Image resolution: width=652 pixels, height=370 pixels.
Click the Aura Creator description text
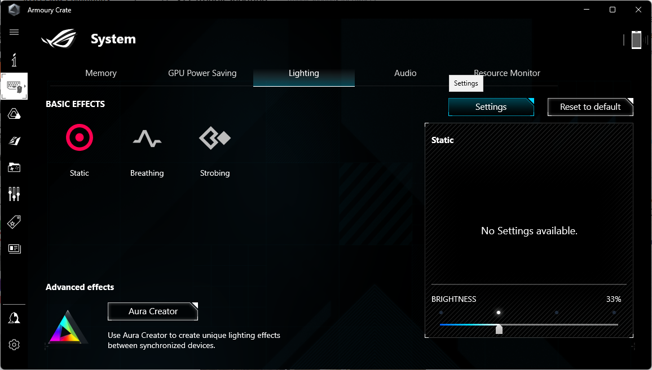point(194,340)
